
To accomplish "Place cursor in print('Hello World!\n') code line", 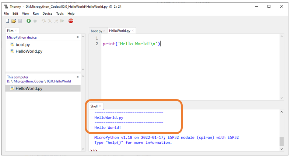I will point(131,44).
